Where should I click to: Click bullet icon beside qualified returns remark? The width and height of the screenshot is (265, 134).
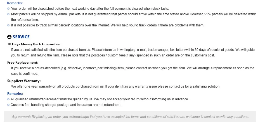pos(8,99)
